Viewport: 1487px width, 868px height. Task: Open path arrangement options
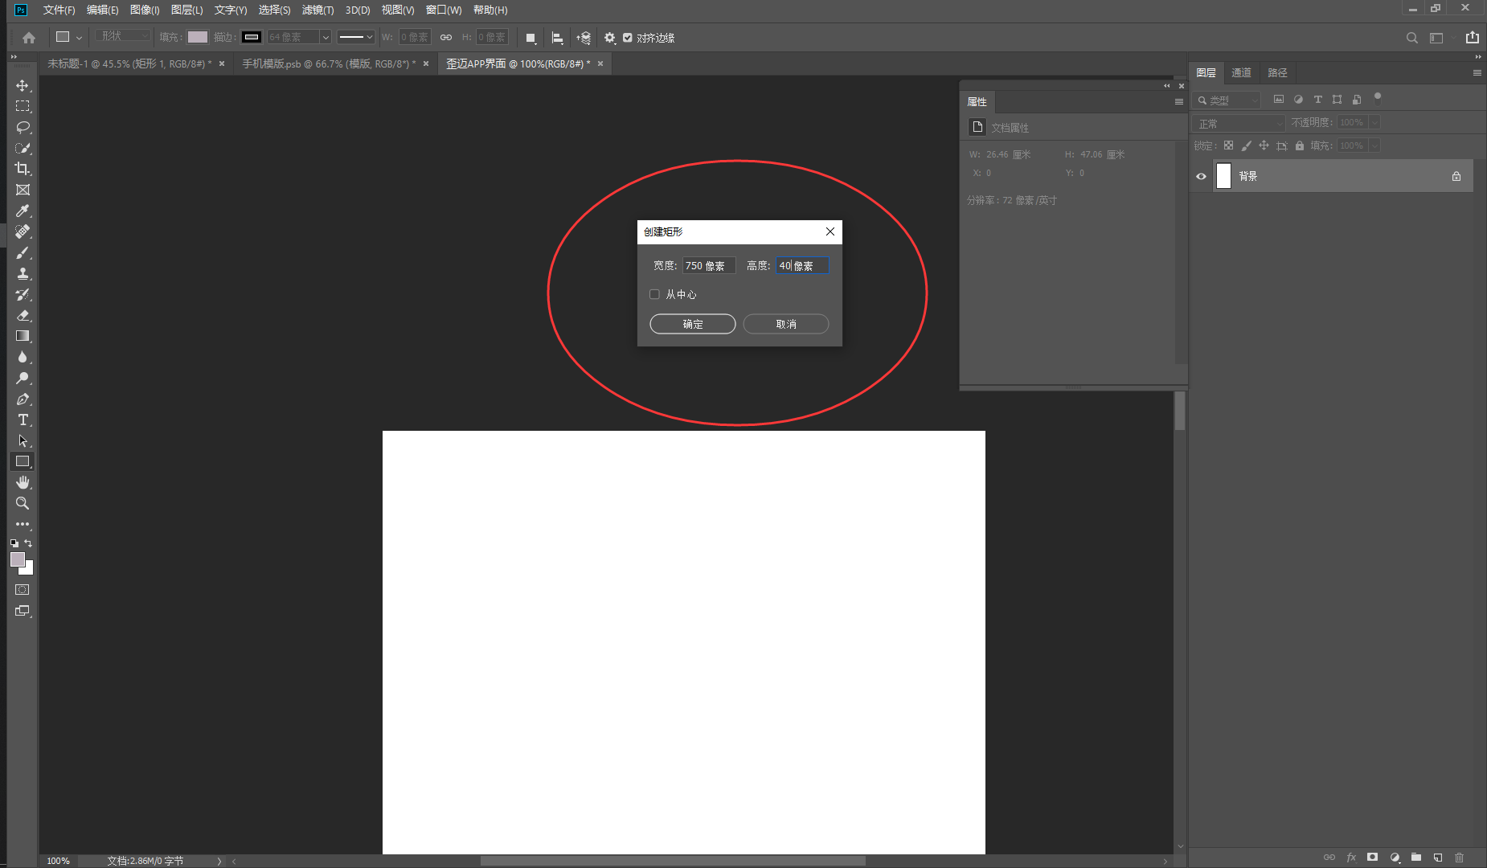click(584, 38)
